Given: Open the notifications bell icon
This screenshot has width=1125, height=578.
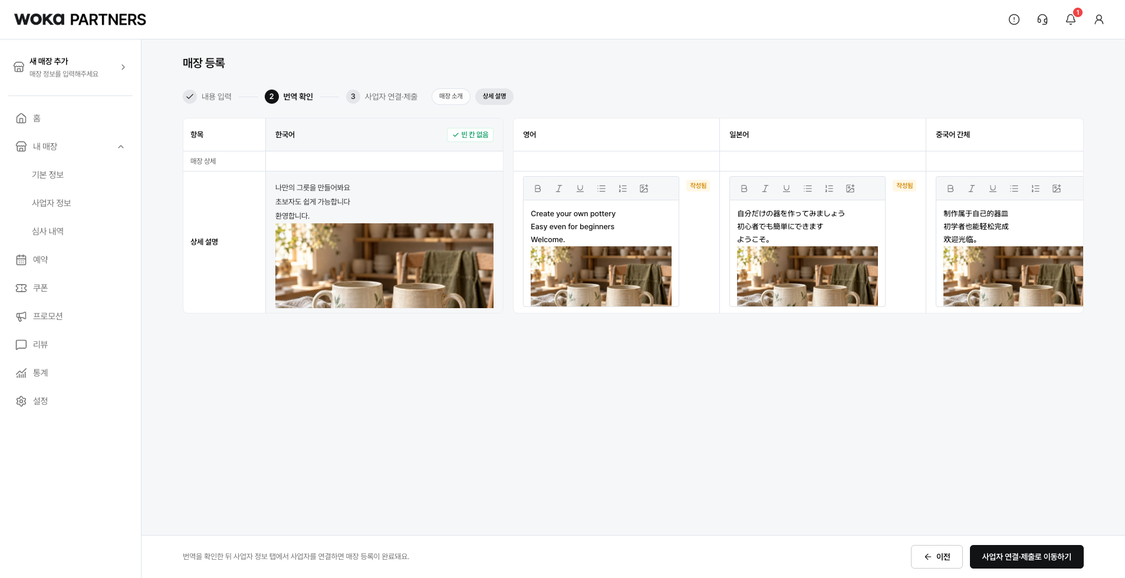Looking at the screenshot, I should pos(1071,19).
